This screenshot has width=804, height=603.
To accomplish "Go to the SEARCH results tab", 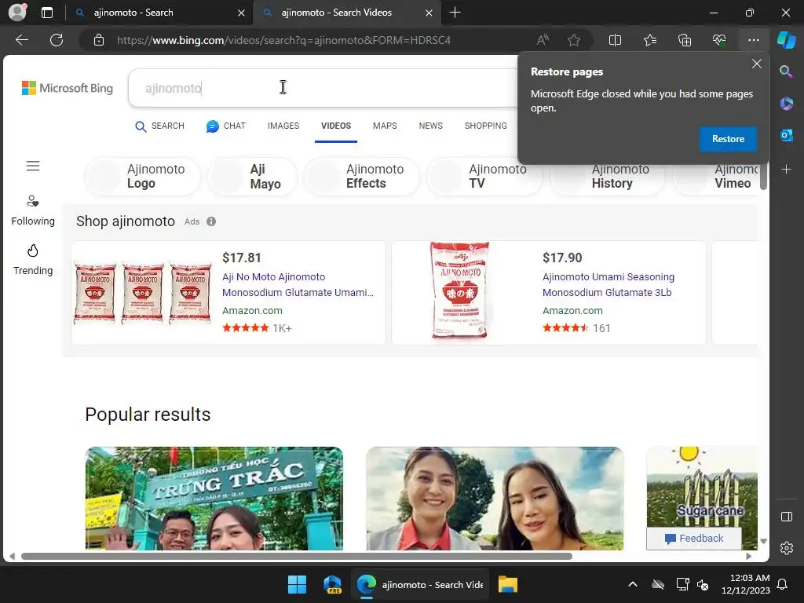I will [x=159, y=126].
